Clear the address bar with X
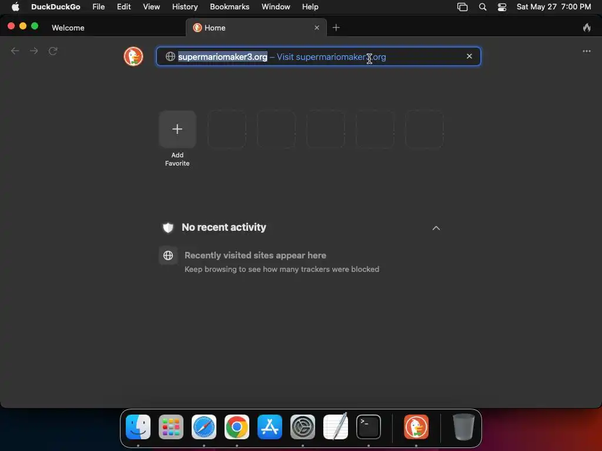Viewport: 602px width, 451px height. coord(469,56)
